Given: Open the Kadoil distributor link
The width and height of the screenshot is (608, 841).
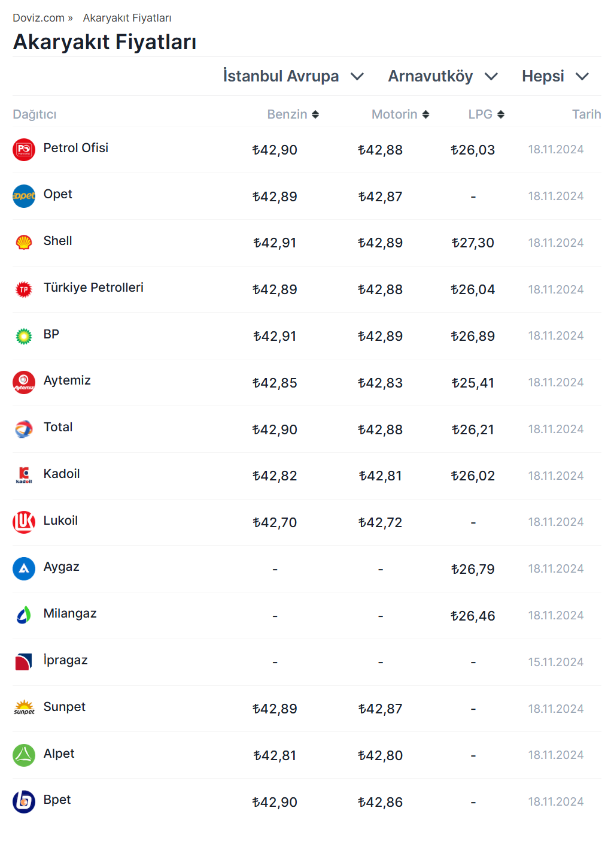Looking at the screenshot, I should [62, 474].
